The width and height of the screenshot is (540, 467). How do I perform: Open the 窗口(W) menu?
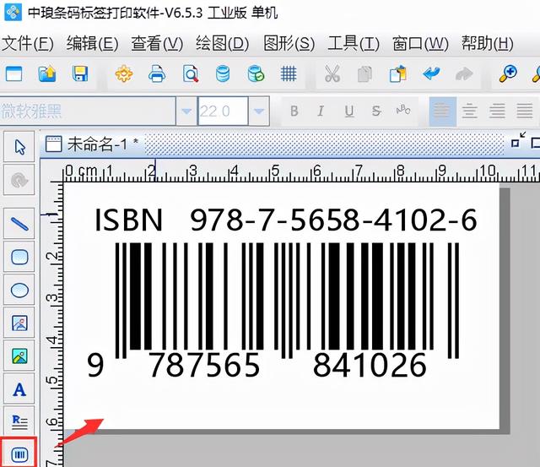[420, 44]
